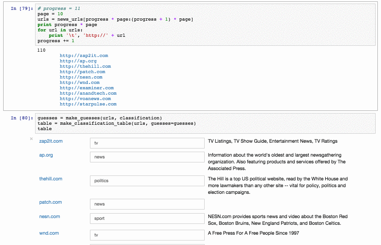Edit the 'politics' guess field
Screen dimensions: 381x245
(147, 181)
